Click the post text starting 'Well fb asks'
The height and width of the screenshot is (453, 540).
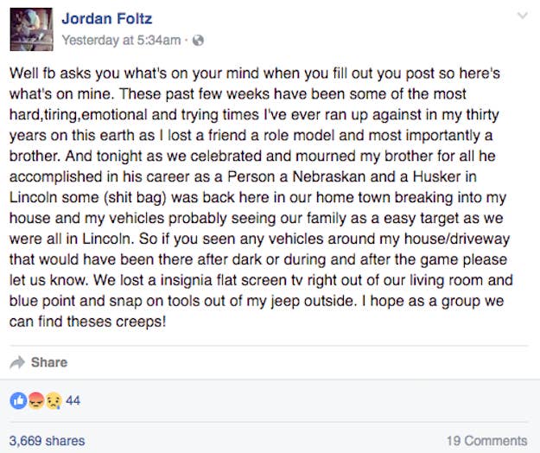coord(262,197)
